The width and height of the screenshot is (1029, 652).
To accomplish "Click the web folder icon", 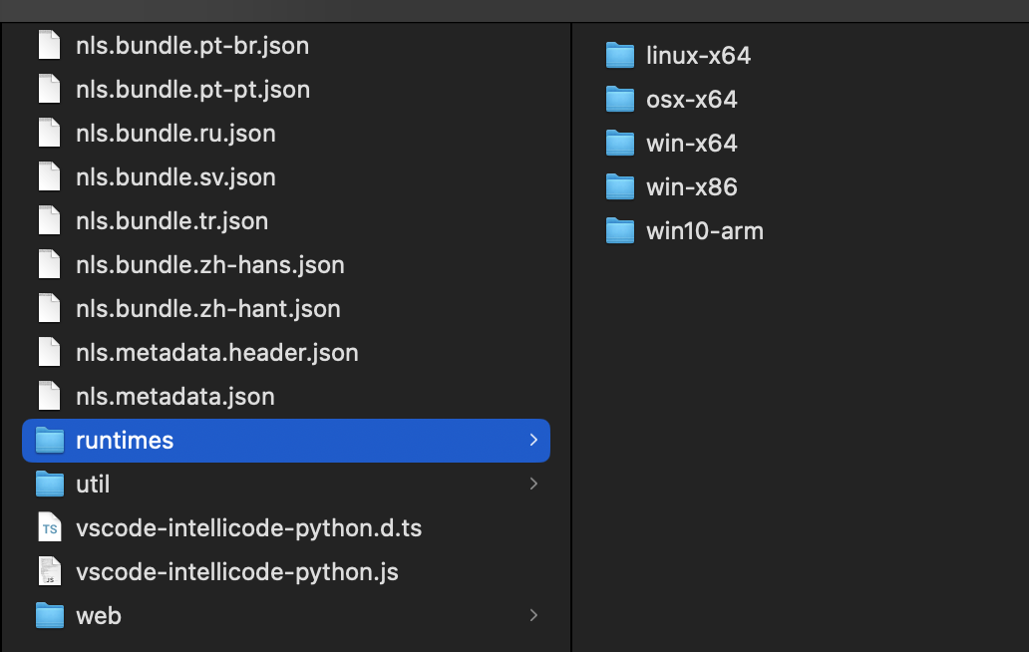I will tap(49, 615).
